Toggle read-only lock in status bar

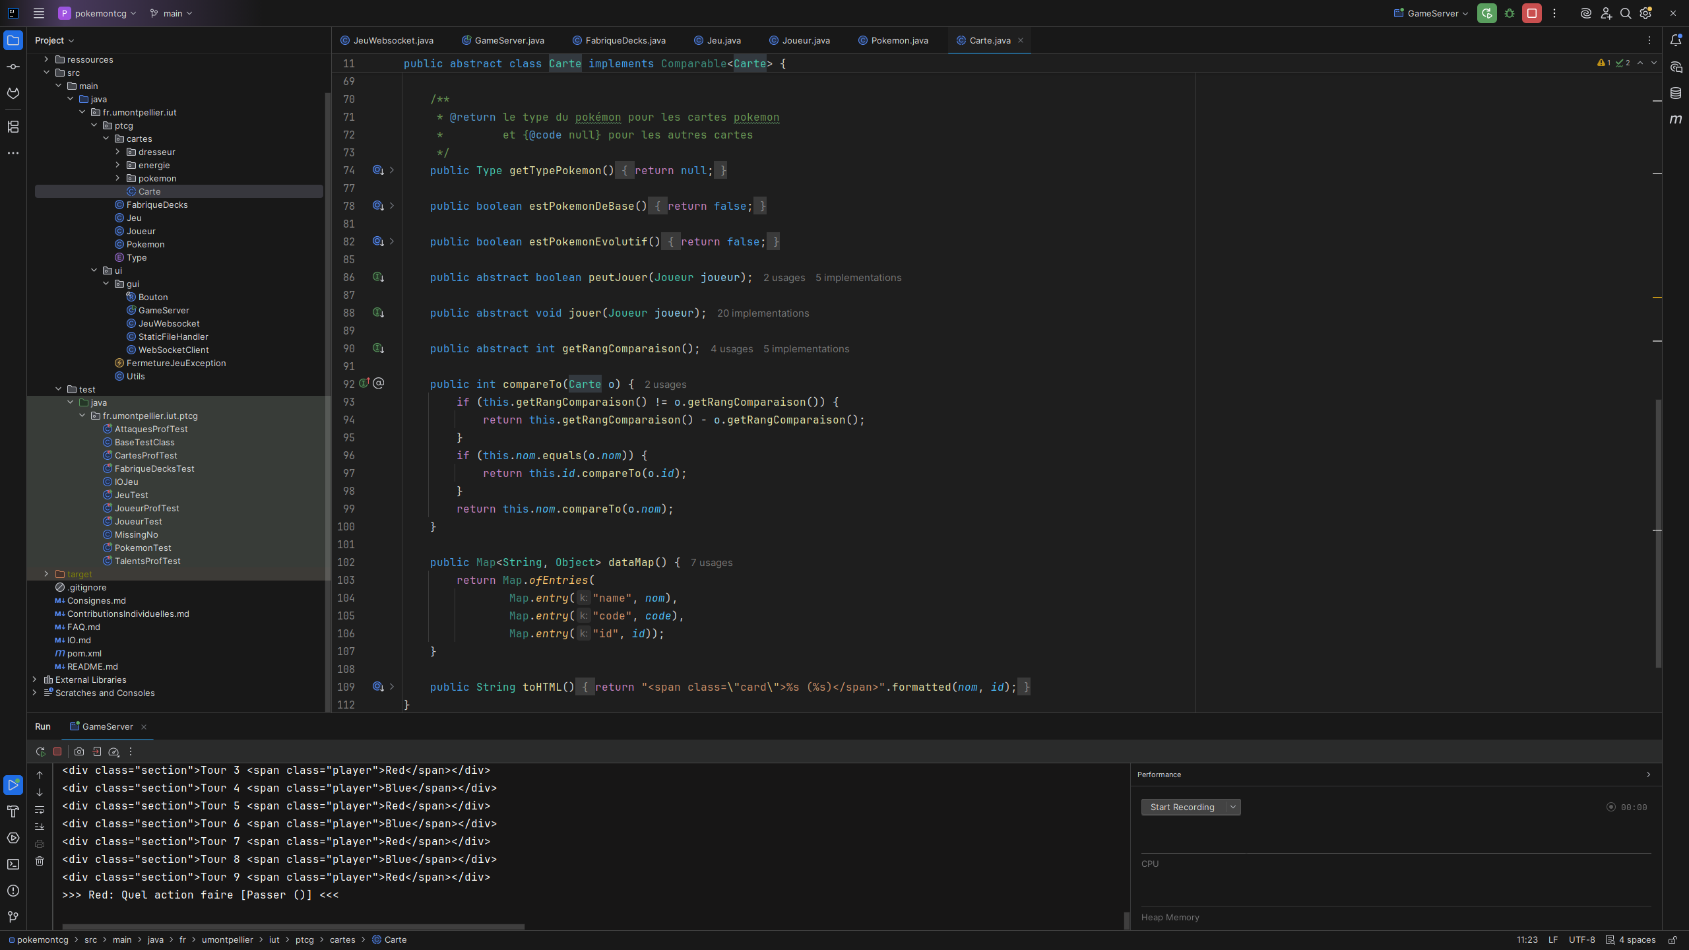pyautogui.click(x=1673, y=940)
